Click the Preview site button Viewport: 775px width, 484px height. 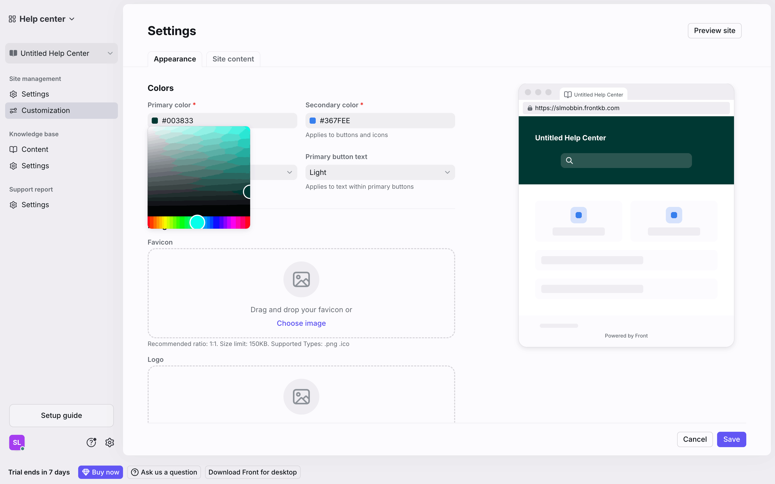[714, 31]
